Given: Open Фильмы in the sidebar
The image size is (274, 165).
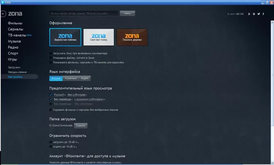Looking at the screenshot, I should click(15, 23).
